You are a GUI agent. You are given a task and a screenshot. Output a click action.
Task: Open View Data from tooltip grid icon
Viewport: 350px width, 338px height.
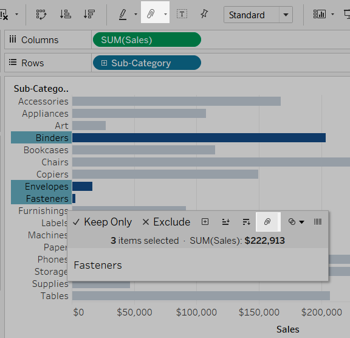(x=318, y=221)
